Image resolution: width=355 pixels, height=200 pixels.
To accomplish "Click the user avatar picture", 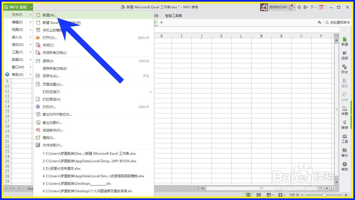I will 264,7.
